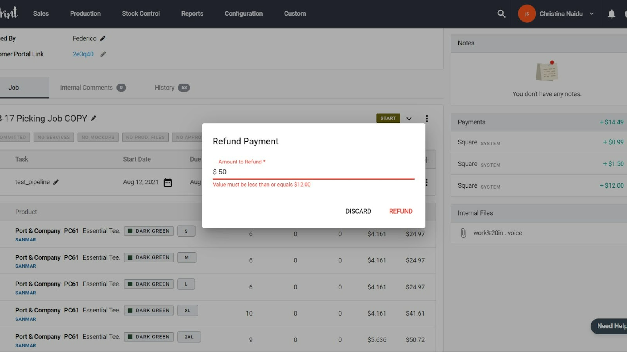This screenshot has height=352, width=627.
Task: Open the Configuration menu
Action: click(244, 13)
